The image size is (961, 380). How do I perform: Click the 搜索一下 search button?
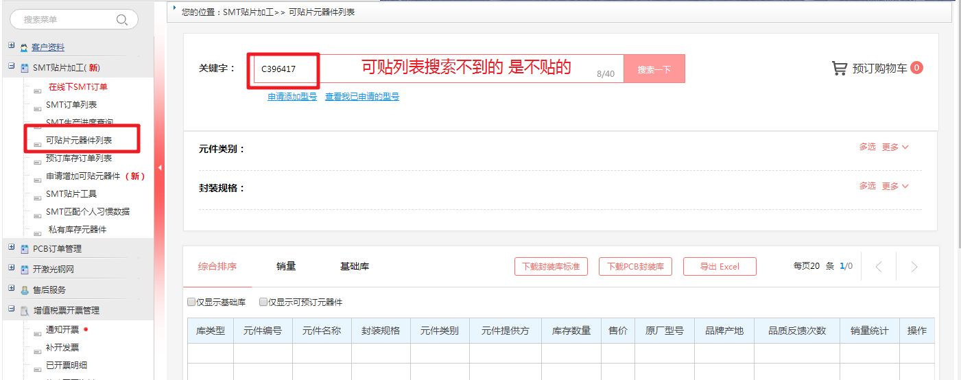[654, 69]
